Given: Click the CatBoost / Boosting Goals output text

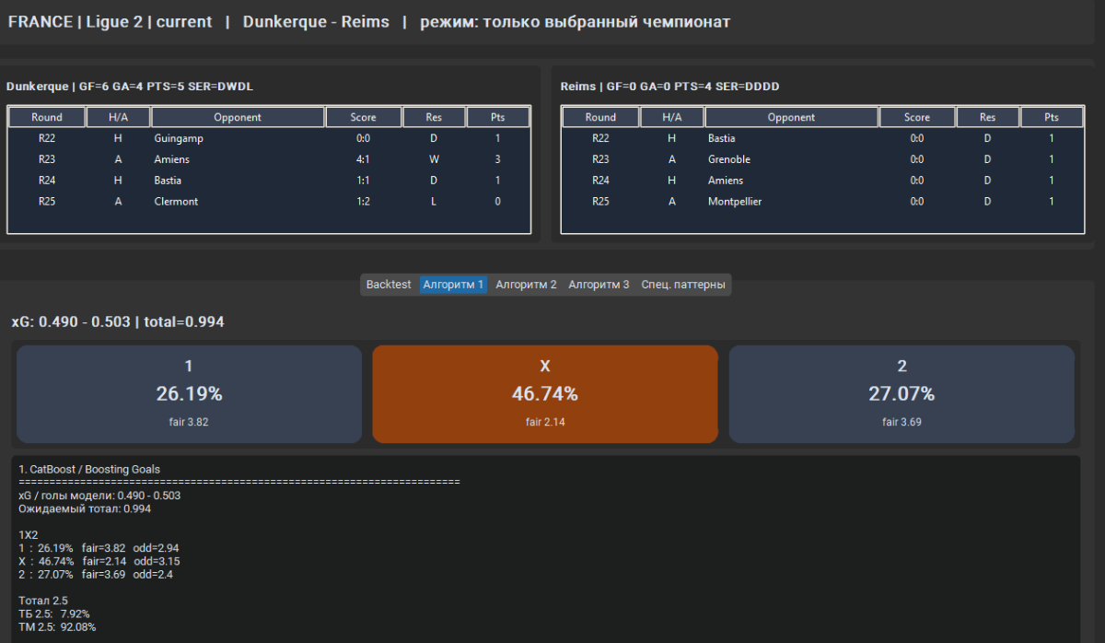Looking at the screenshot, I should point(89,470).
